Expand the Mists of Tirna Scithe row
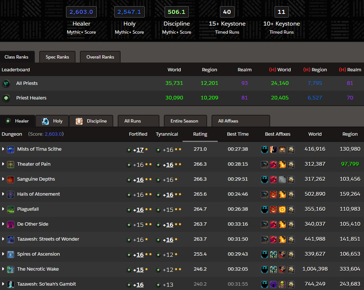This screenshot has width=364, height=290. click(3, 149)
